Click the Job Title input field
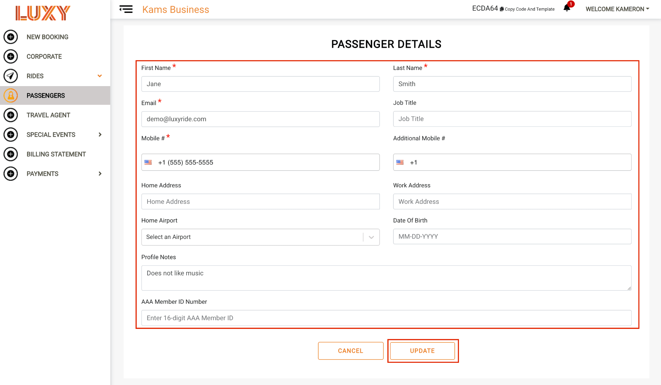This screenshot has height=385, width=661. pyautogui.click(x=512, y=119)
